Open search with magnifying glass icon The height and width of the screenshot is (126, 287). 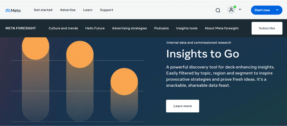click(218, 10)
